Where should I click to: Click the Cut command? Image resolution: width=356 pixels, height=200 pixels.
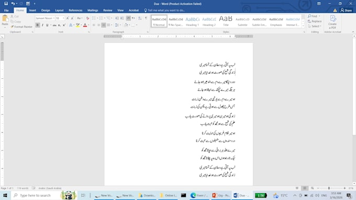15,16
